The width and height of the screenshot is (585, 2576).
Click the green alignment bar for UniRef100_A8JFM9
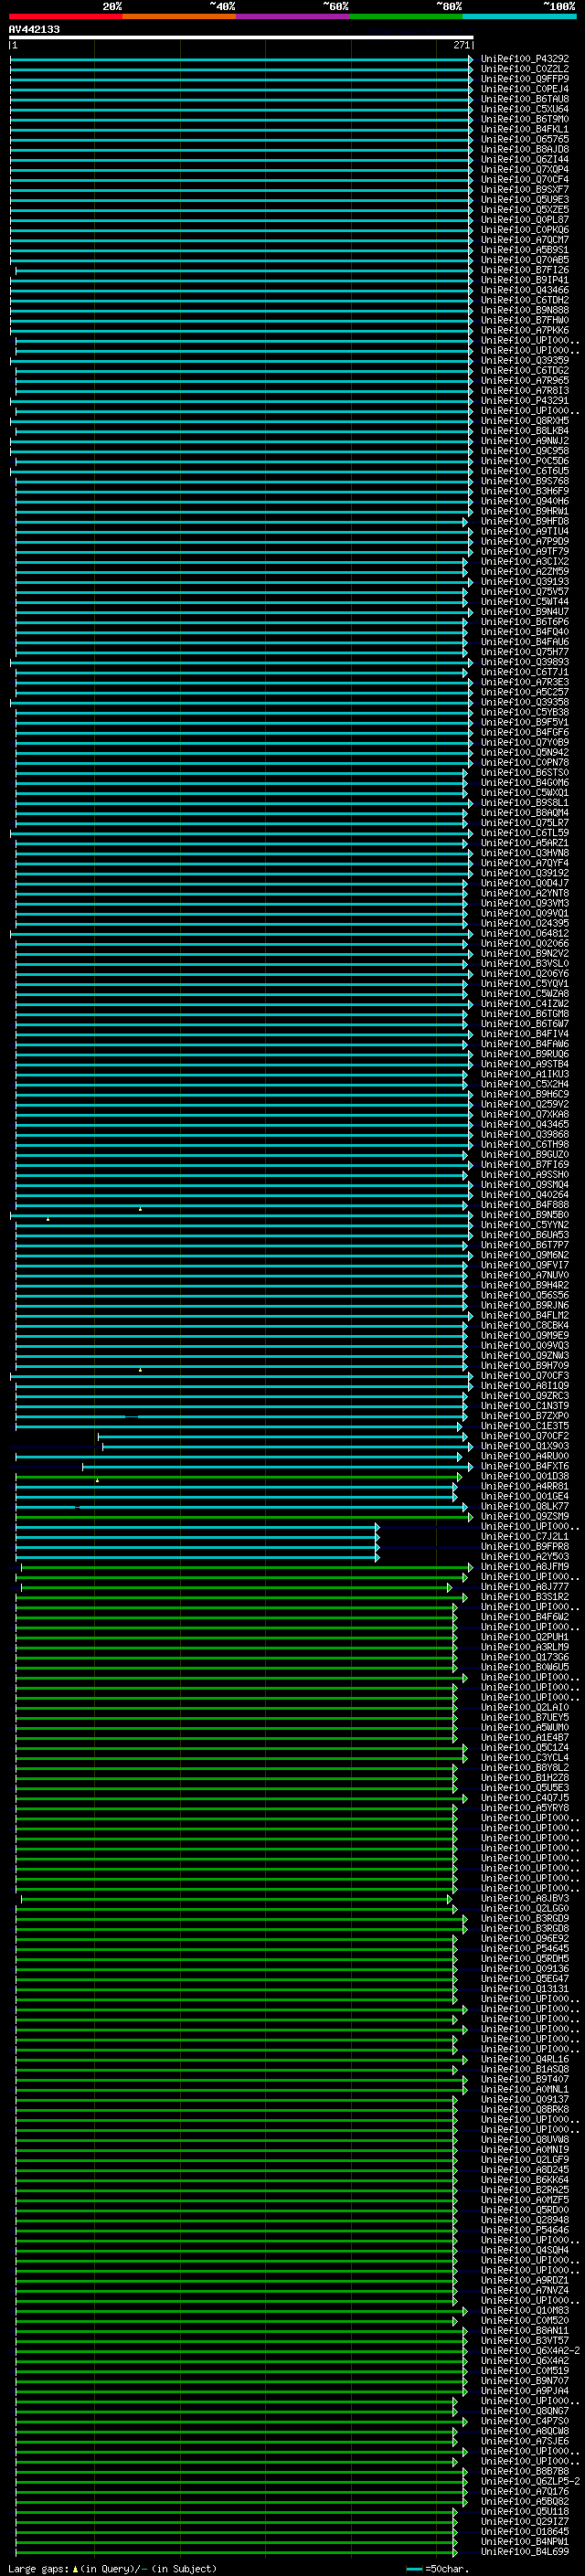coord(246,1567)
